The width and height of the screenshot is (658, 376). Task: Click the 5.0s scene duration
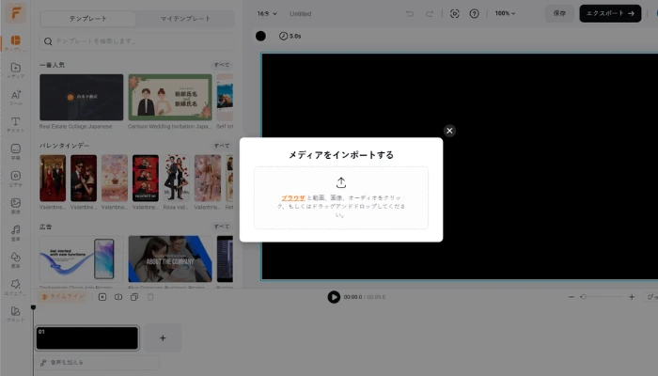point(290,36)
